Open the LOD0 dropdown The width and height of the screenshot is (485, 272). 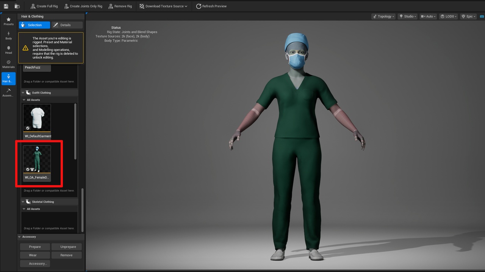[x=449, y=17]
